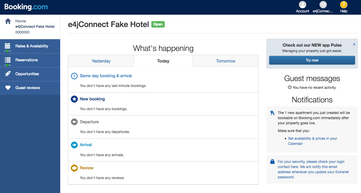
Task: Click the green Open status badge
Action: point(158,24)
